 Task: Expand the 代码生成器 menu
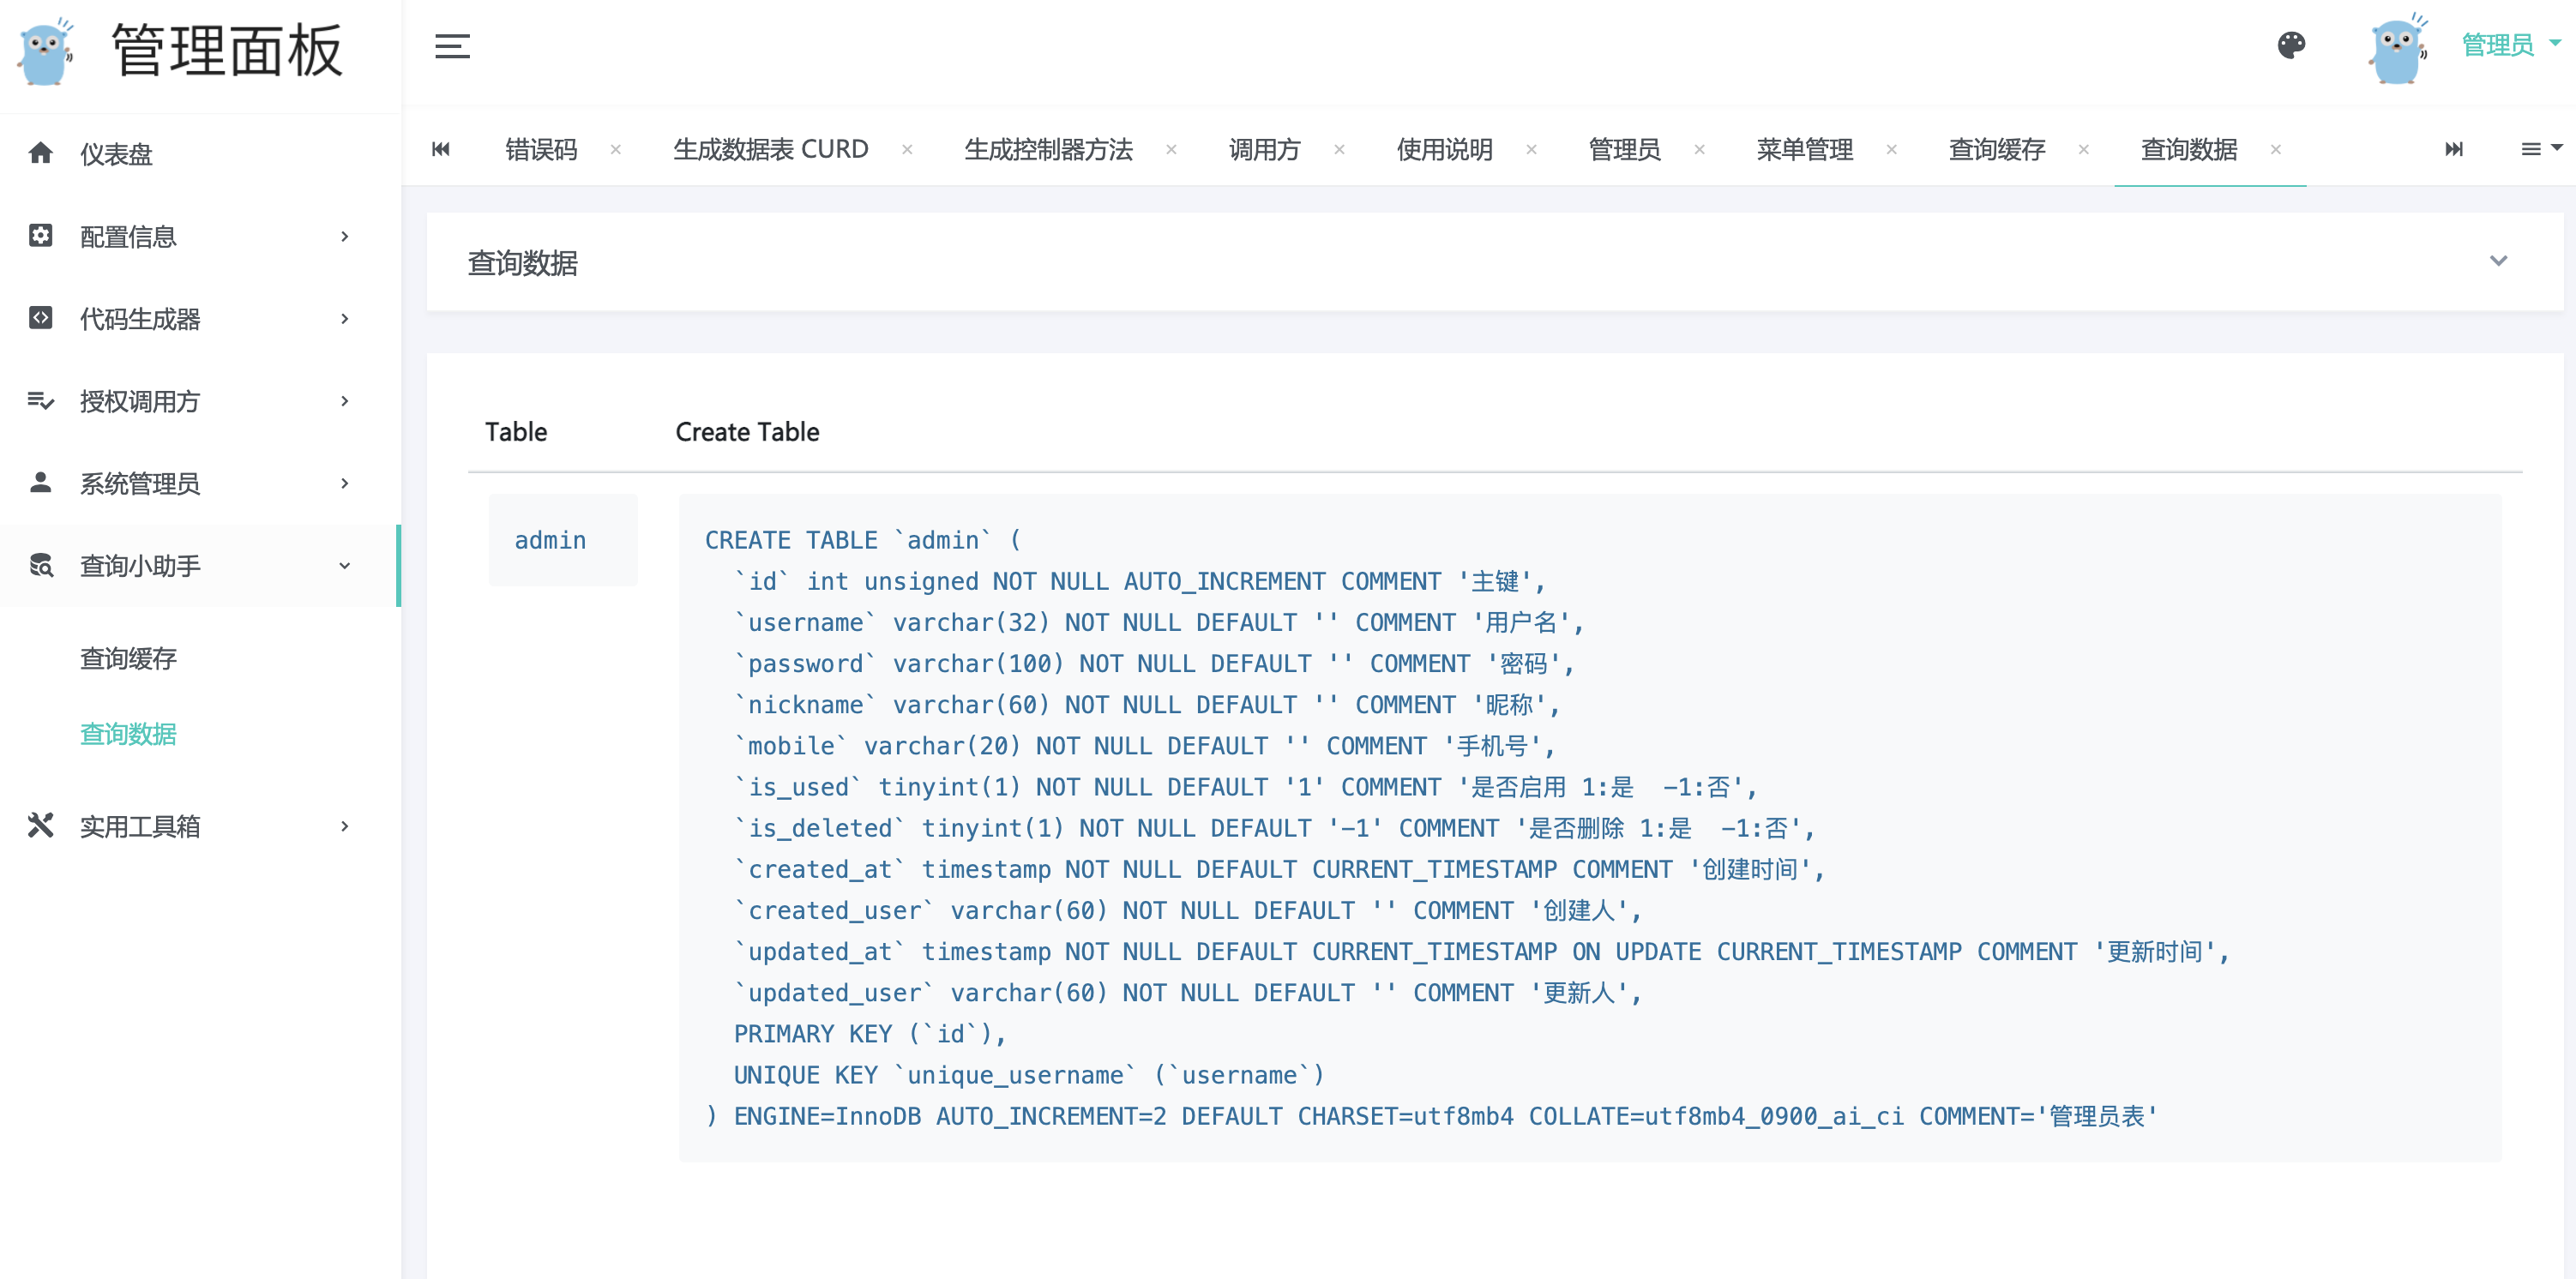(200, 318)
